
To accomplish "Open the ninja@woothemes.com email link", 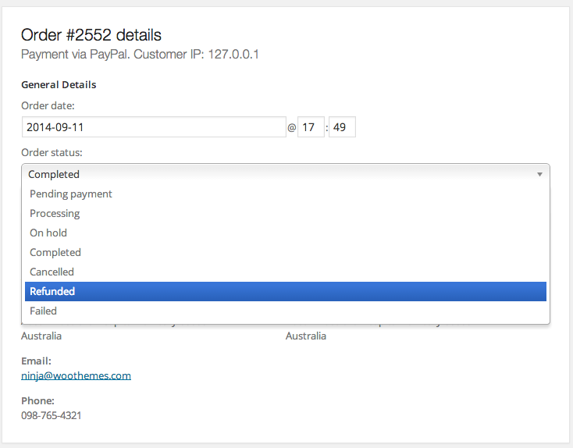I will click(x=76, y=375).
